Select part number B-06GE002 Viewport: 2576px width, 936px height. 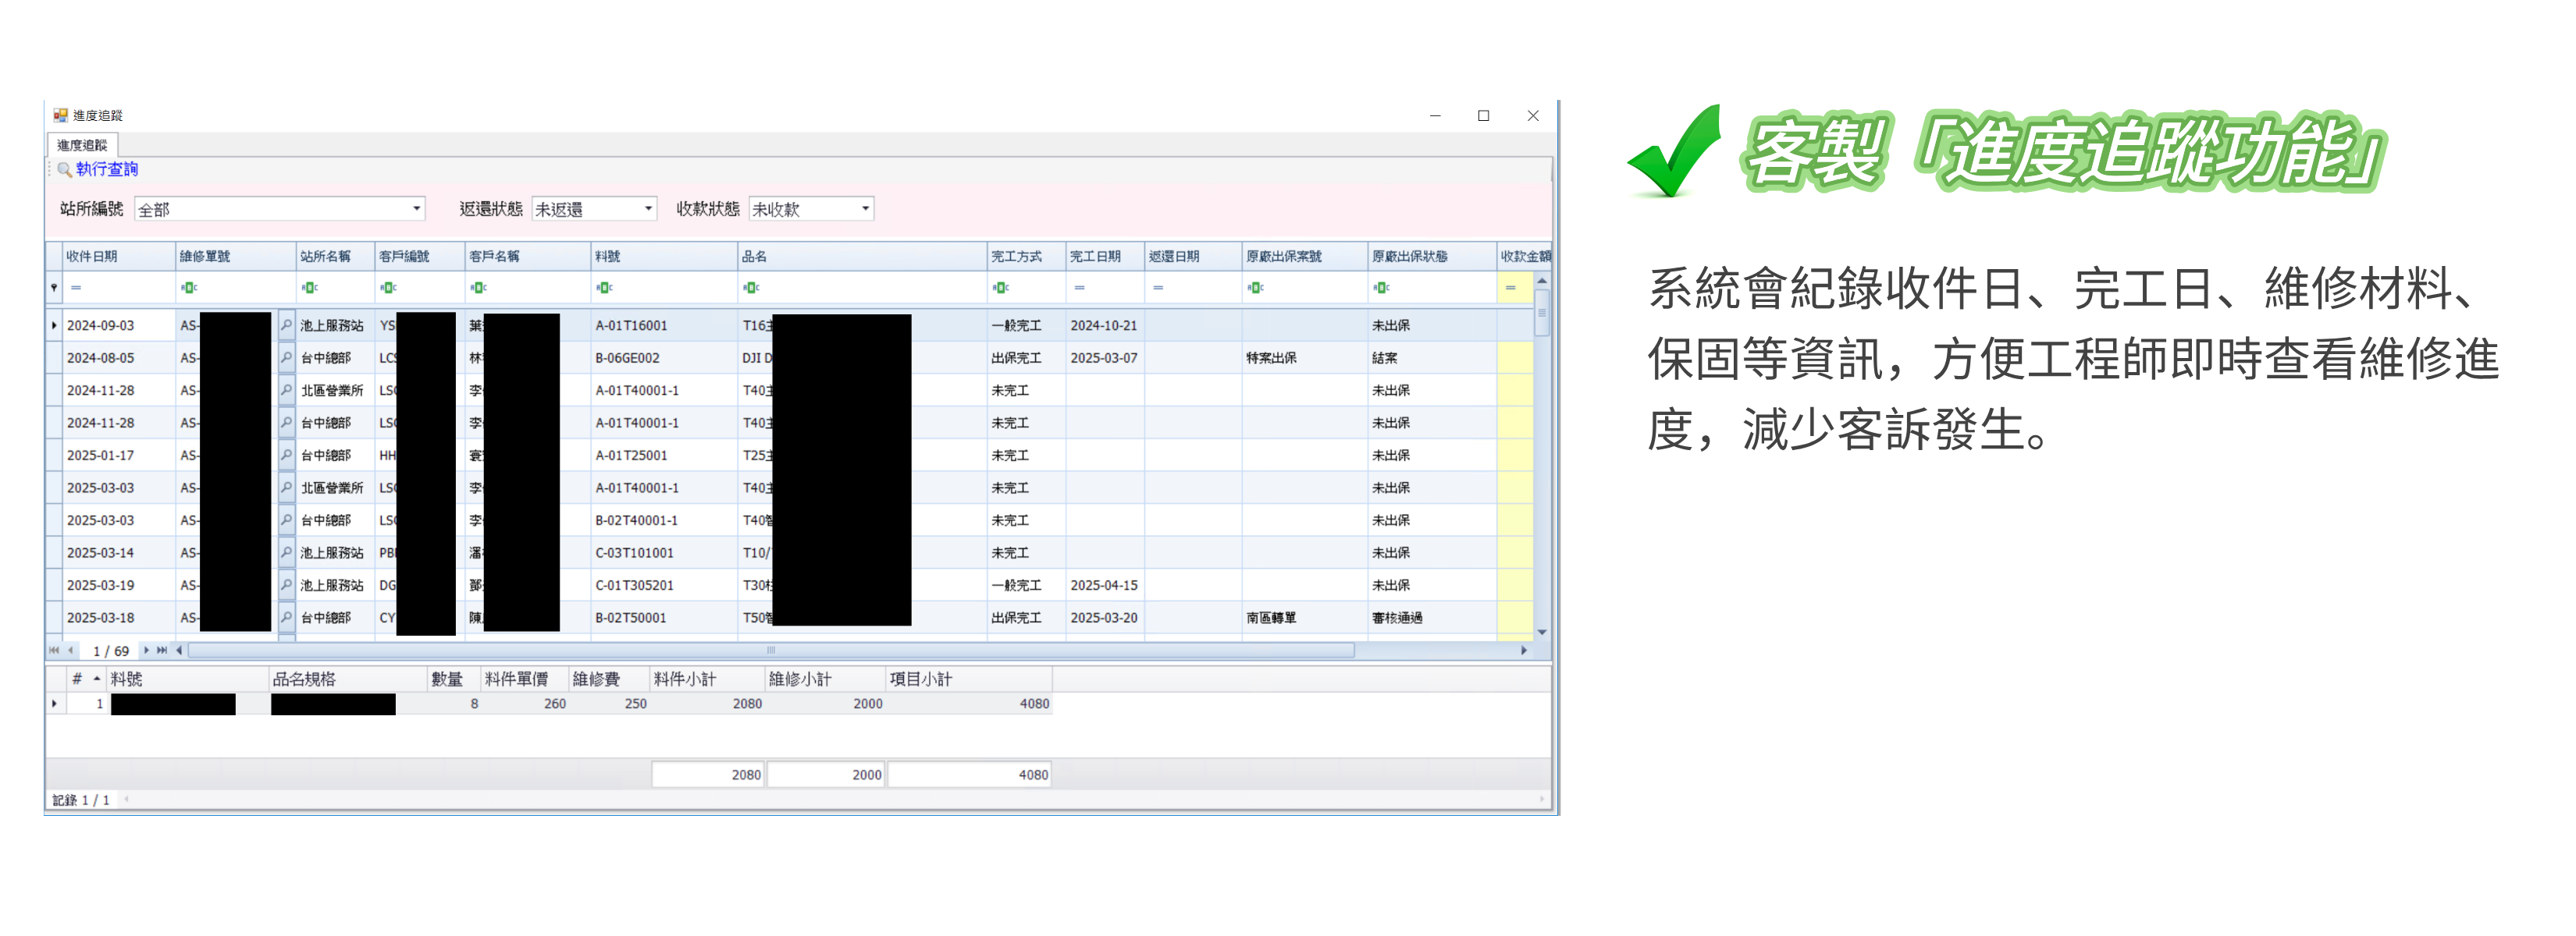(627, 357)
